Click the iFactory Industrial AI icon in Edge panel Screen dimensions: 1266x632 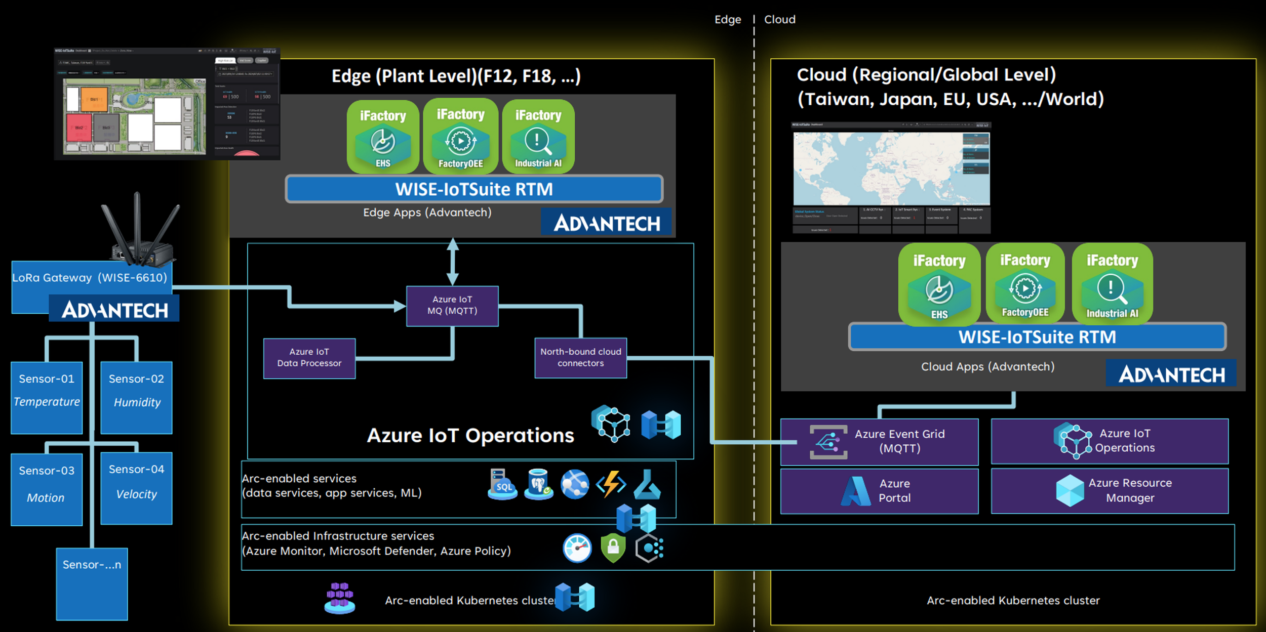[x=538, y=137]
